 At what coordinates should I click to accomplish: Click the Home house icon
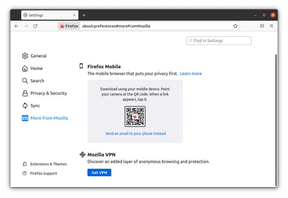click(x=25, y=68)
